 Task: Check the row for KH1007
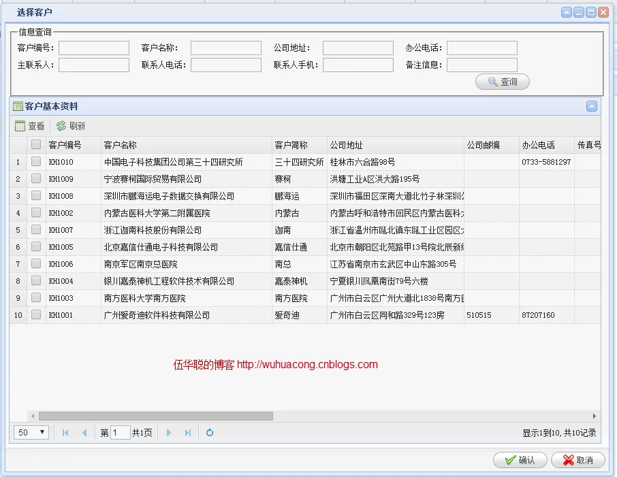[36, 229]
